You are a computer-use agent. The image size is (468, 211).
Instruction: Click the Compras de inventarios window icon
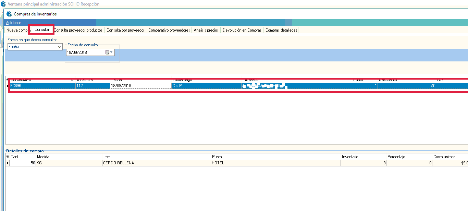pyautogui.click(x=9, y=14)
